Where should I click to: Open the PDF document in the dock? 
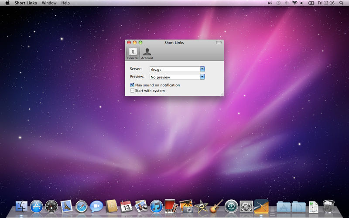(x=313, y=207)
